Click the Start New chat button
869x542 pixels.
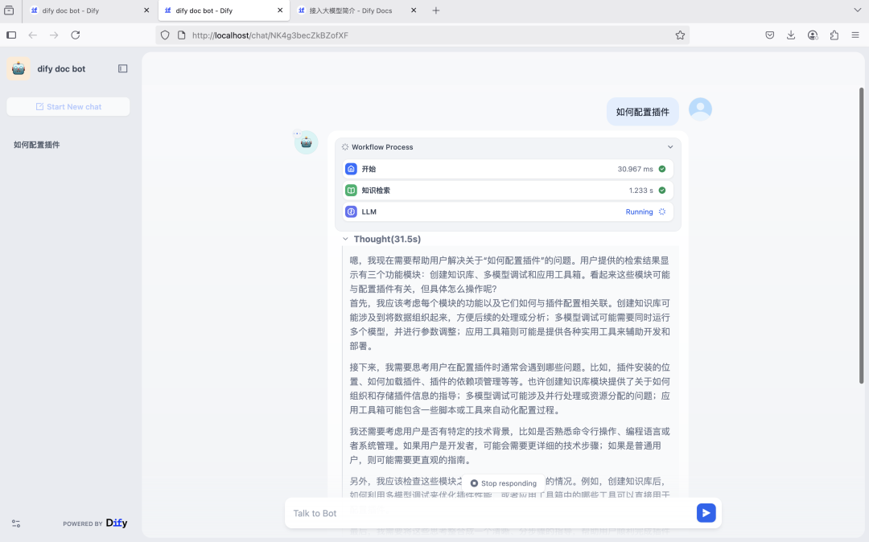tap(68, 106)
